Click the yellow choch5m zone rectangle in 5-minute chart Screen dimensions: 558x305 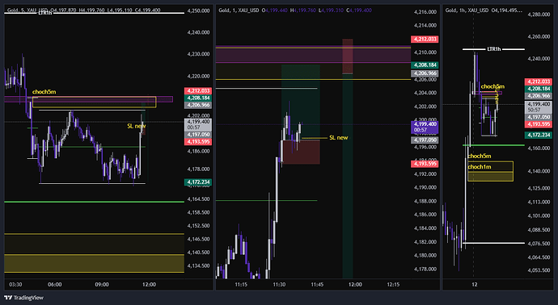coord(94,102)
